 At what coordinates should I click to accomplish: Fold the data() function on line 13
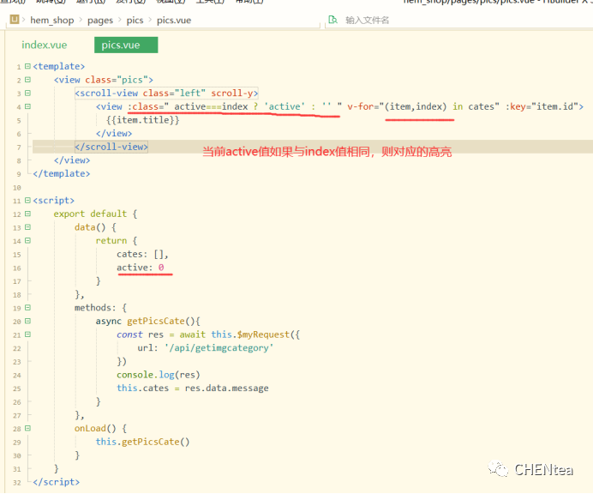[27, 227]
